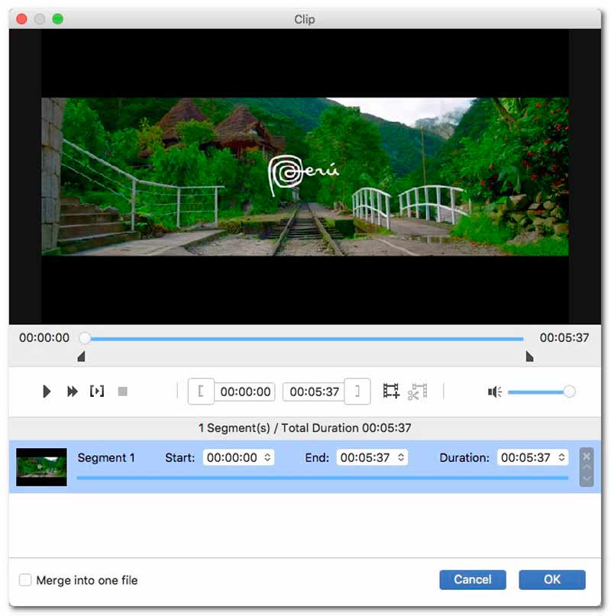Adjust the End time stepper of Segment 1
The image size is (611, 616).
401,458
